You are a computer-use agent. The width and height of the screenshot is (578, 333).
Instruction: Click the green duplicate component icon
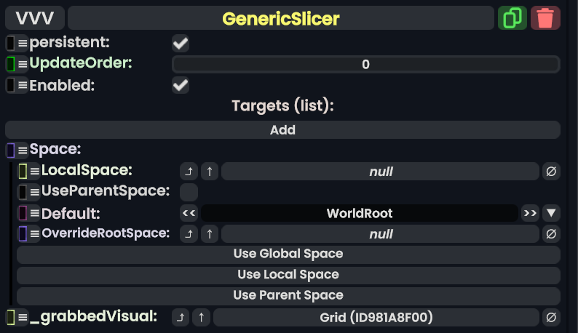point(512,18)
